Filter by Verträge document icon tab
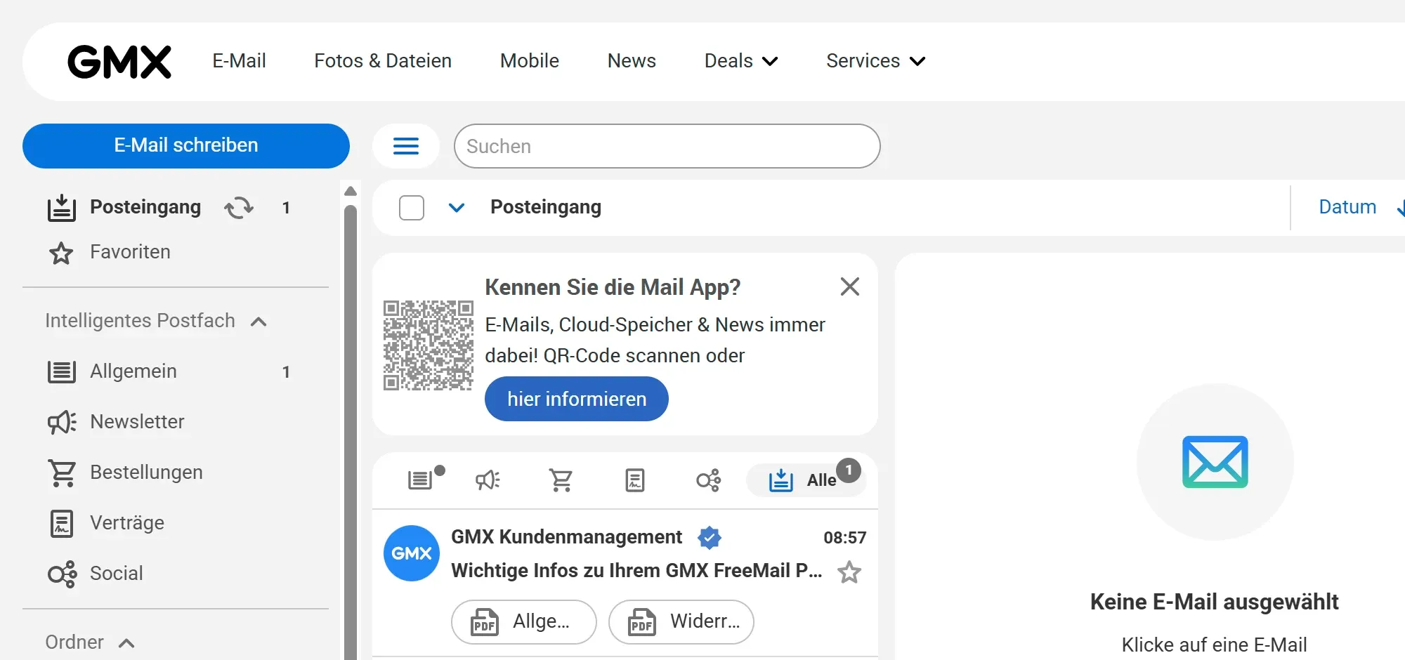 coord(635,480)
